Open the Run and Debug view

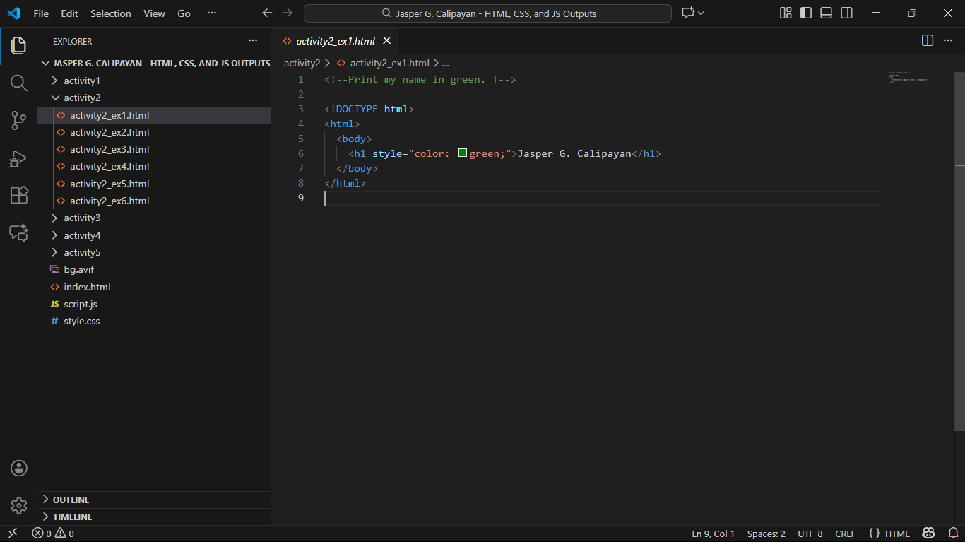tap(19, 159)
